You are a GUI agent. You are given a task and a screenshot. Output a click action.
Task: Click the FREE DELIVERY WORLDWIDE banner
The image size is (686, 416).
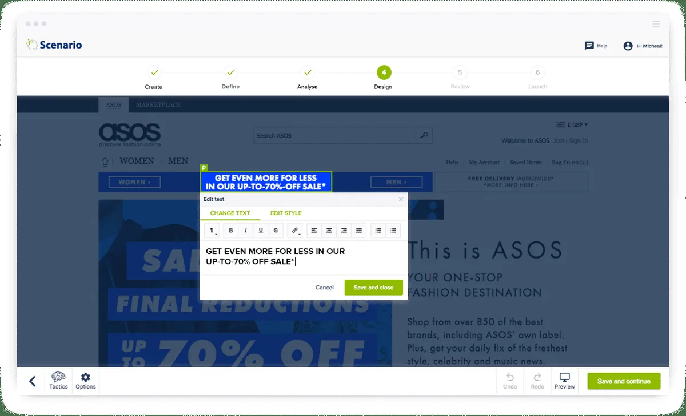coord(511,182)
